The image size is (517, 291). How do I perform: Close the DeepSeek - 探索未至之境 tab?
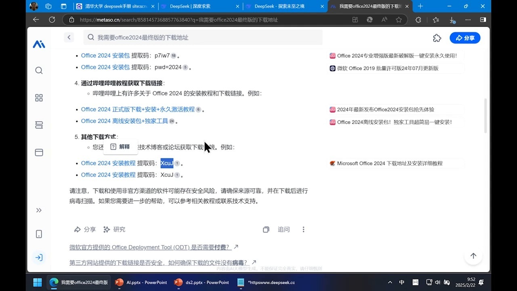[x=322, y=6]
